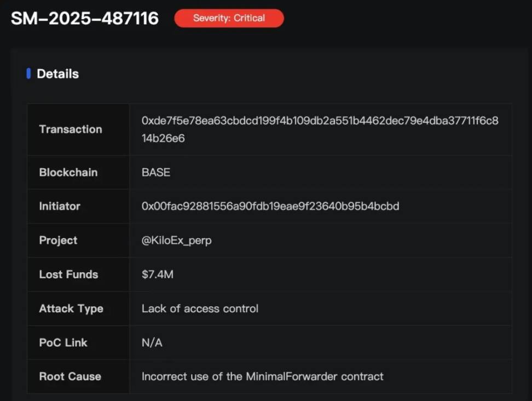Click the Attack Type label
This screenshot has height=401, width=532.
point(71,308)
